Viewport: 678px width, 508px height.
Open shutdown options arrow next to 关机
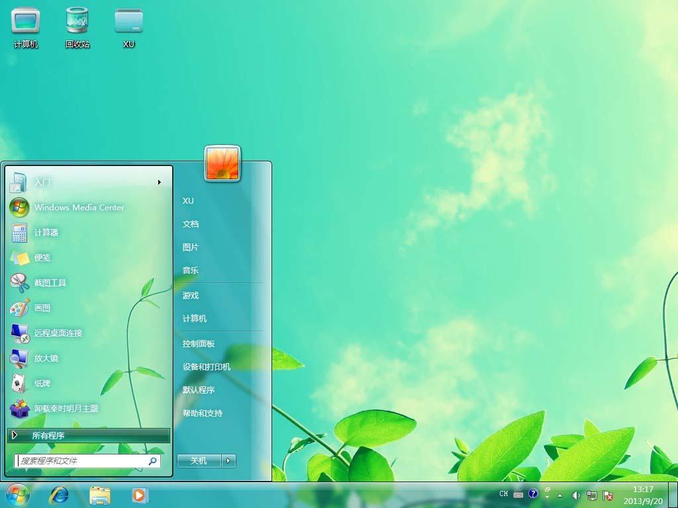coord(228,461)
